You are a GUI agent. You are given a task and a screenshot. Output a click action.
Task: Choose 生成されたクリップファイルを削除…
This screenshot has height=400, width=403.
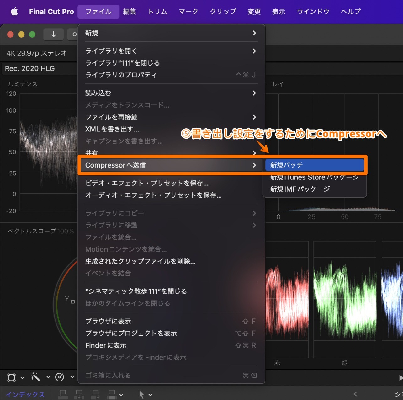[x=171, y=261]
